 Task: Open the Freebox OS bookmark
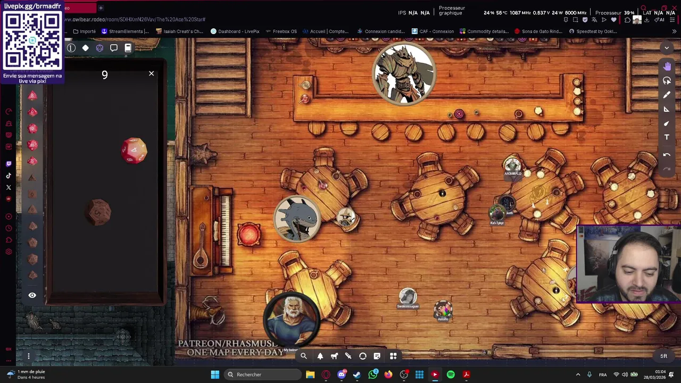tap(281, 31)
